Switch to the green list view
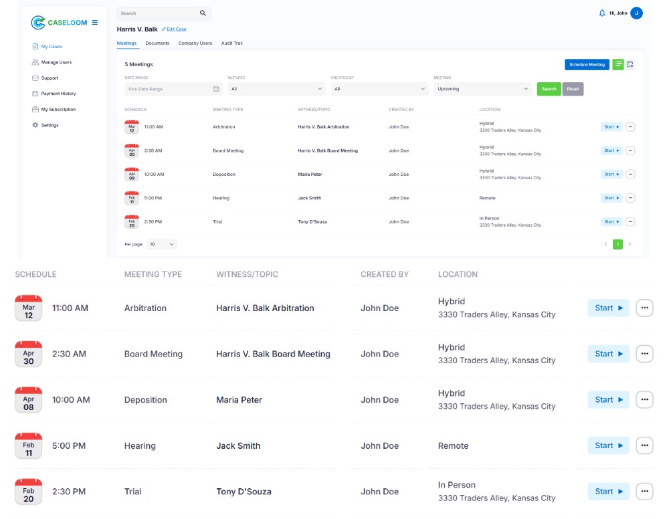The width and height of the screenshot is (669, 519). tap(618, 65)
